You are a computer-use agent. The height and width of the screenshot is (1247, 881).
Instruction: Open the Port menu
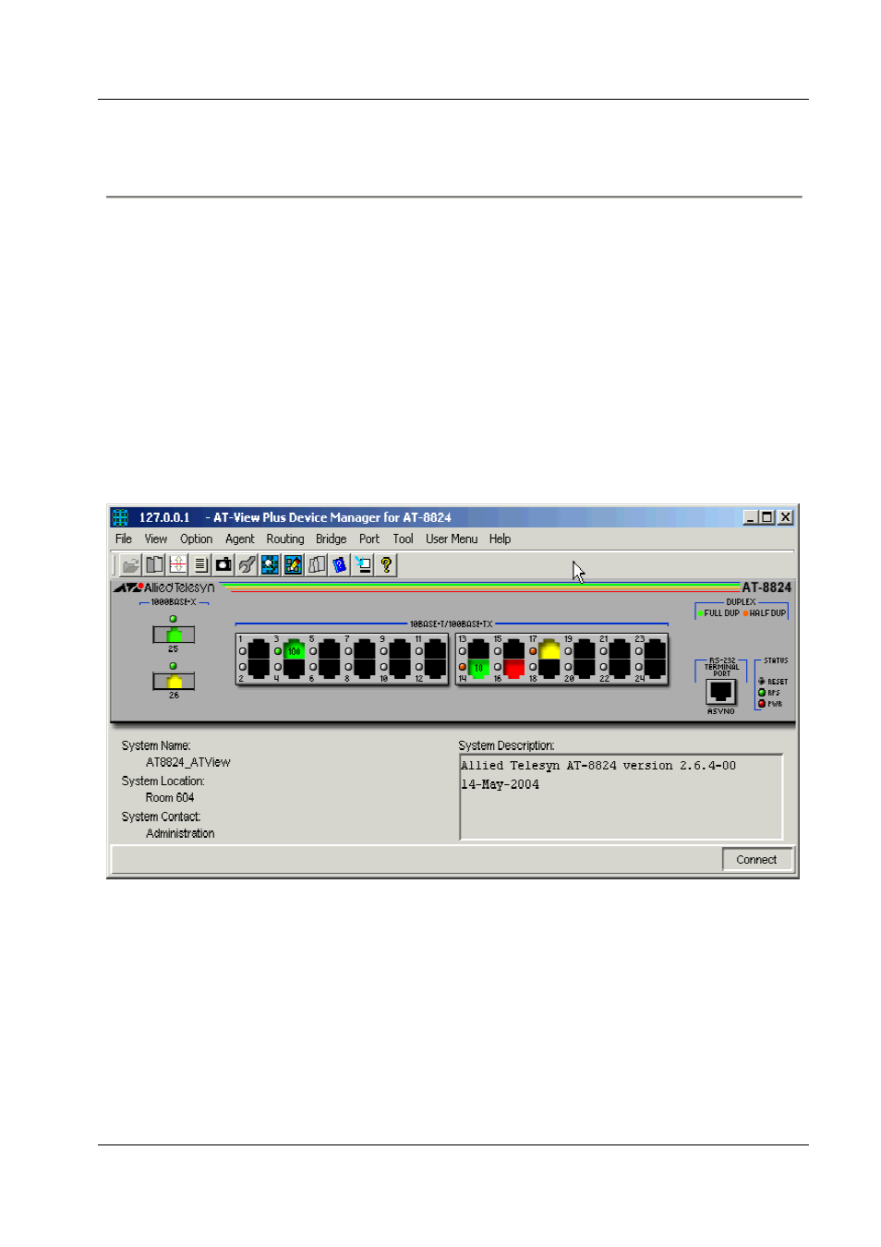[369, 539]
